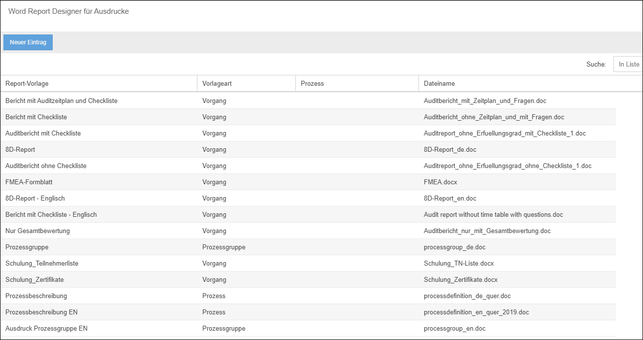643x340 pixels.
Task: Click the FMEA.docx file name cell
Action: click(440, 182)
